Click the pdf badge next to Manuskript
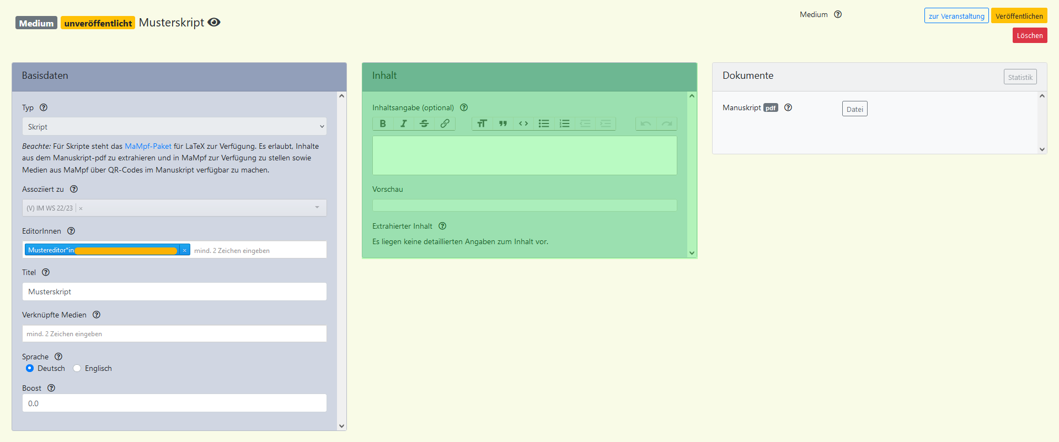The width and height of the screenshot is (1059, 442). click(771, 108)
